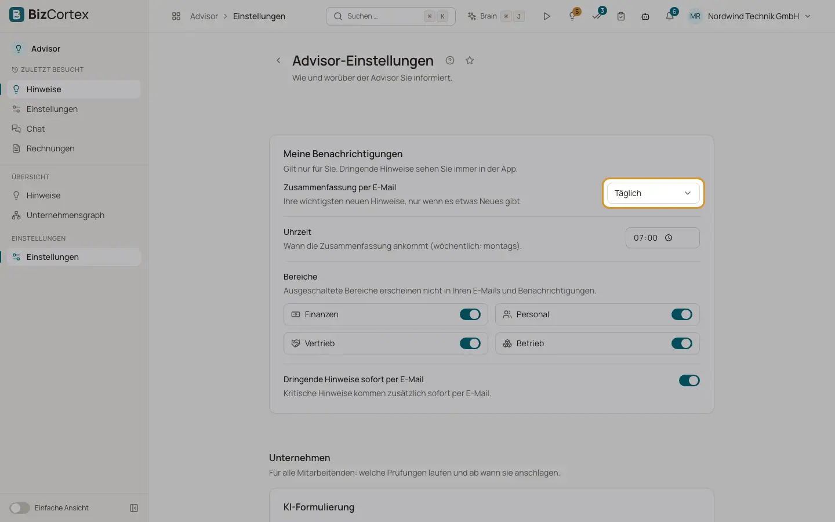The width and height of the screenshot is (835, 522).
Task: Enable the Einfache Ansicht switch
Action: tap(20, 508)
